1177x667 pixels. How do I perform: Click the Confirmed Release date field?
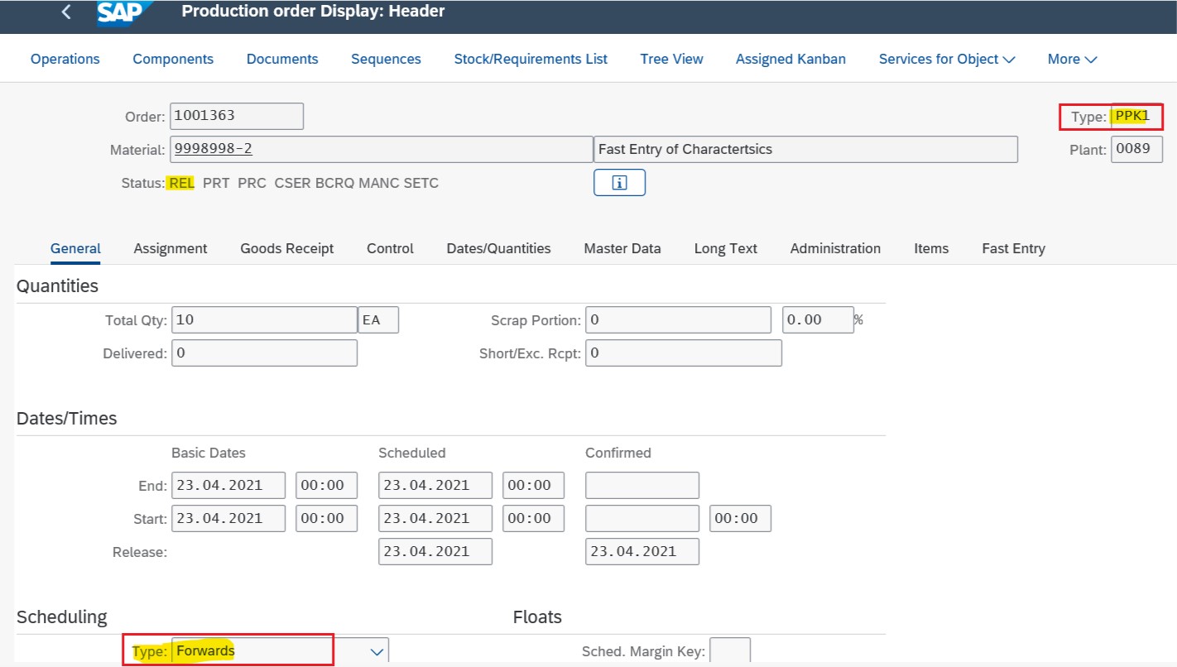(642, 551)
